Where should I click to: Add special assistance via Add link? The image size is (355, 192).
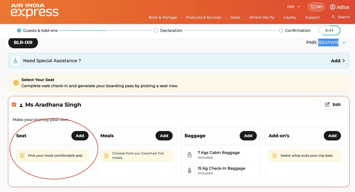tap(338, 61)
